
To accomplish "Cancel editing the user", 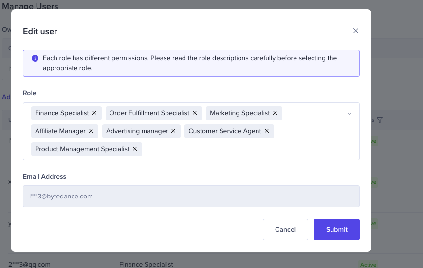I will coord(285,230).
